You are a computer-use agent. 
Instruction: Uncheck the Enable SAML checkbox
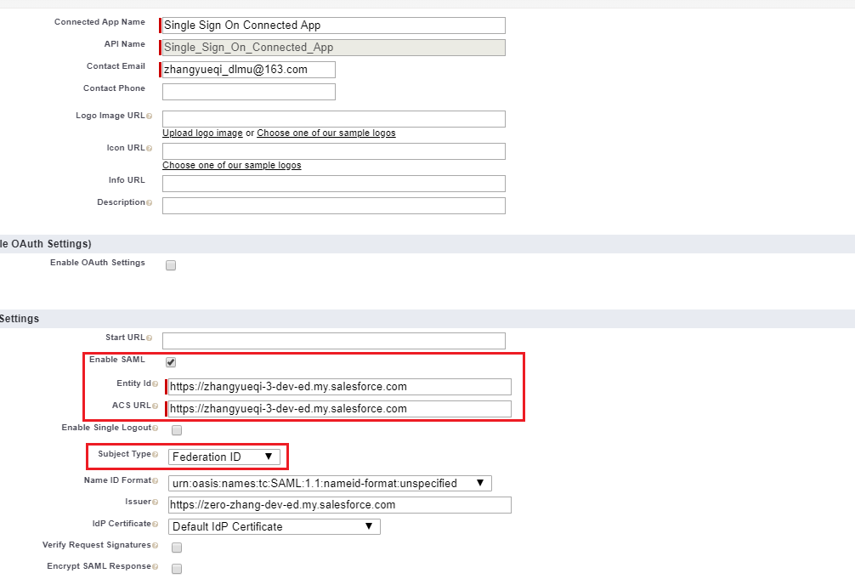pos(171,362)
